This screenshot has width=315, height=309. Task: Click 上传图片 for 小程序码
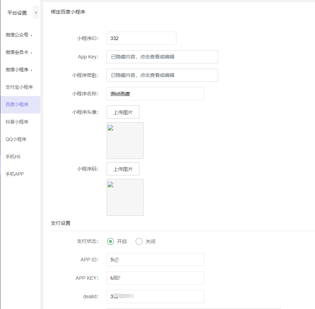tap(123, 169)
